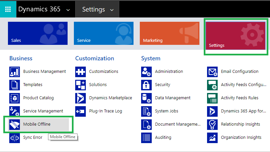Image resolution: width=270 pixels, height=152 pixels.
Task: Click the Sync Error icon
Action: coord(15,138)
